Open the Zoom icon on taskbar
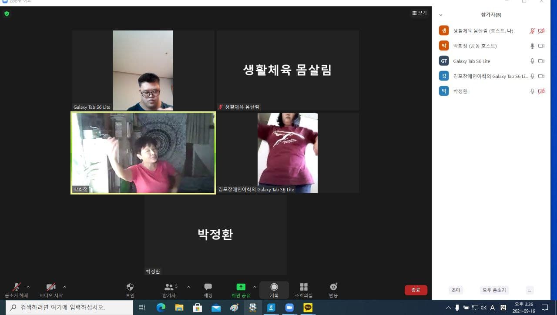 [x=289, y=308]
